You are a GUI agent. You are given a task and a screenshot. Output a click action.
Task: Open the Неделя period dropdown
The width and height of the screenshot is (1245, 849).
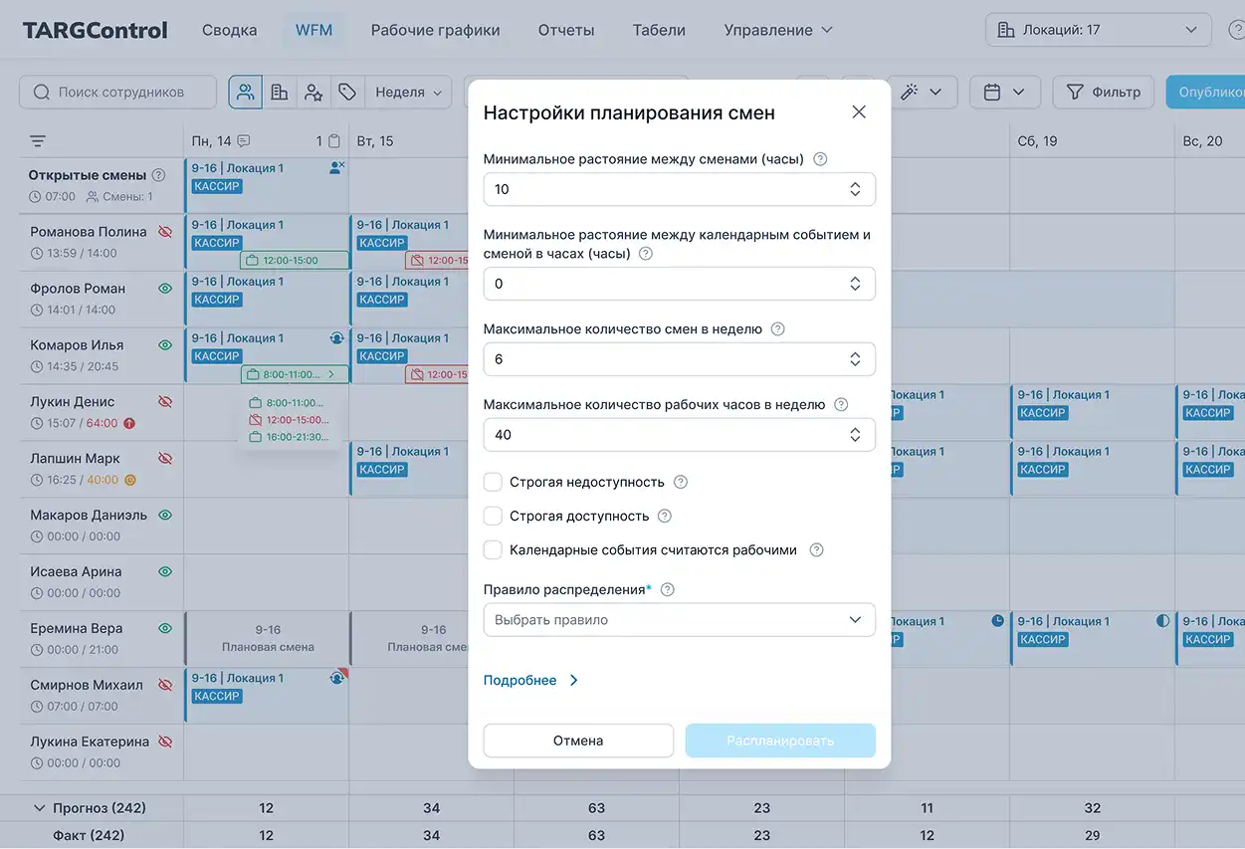(408, 92)
